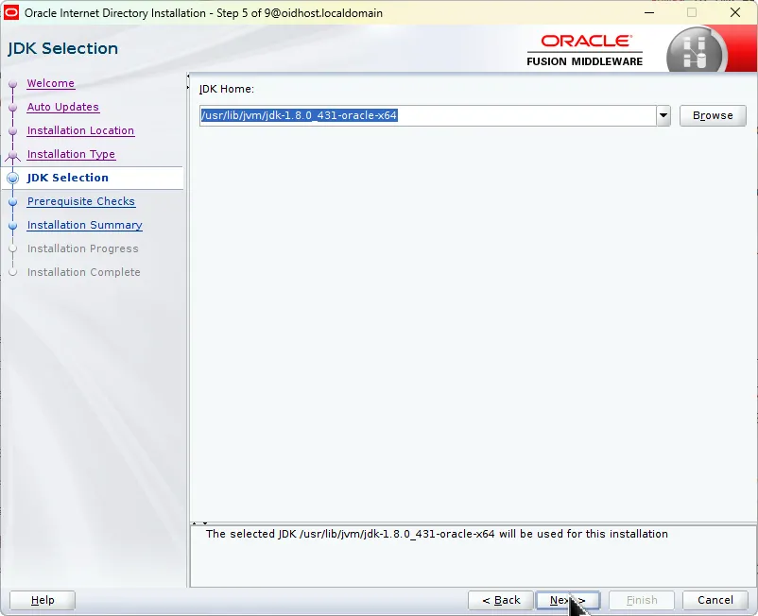The image size is (758, 616).
Task: Click the Prerequisite Checks step bullet icon
Action: click(13, 202)
